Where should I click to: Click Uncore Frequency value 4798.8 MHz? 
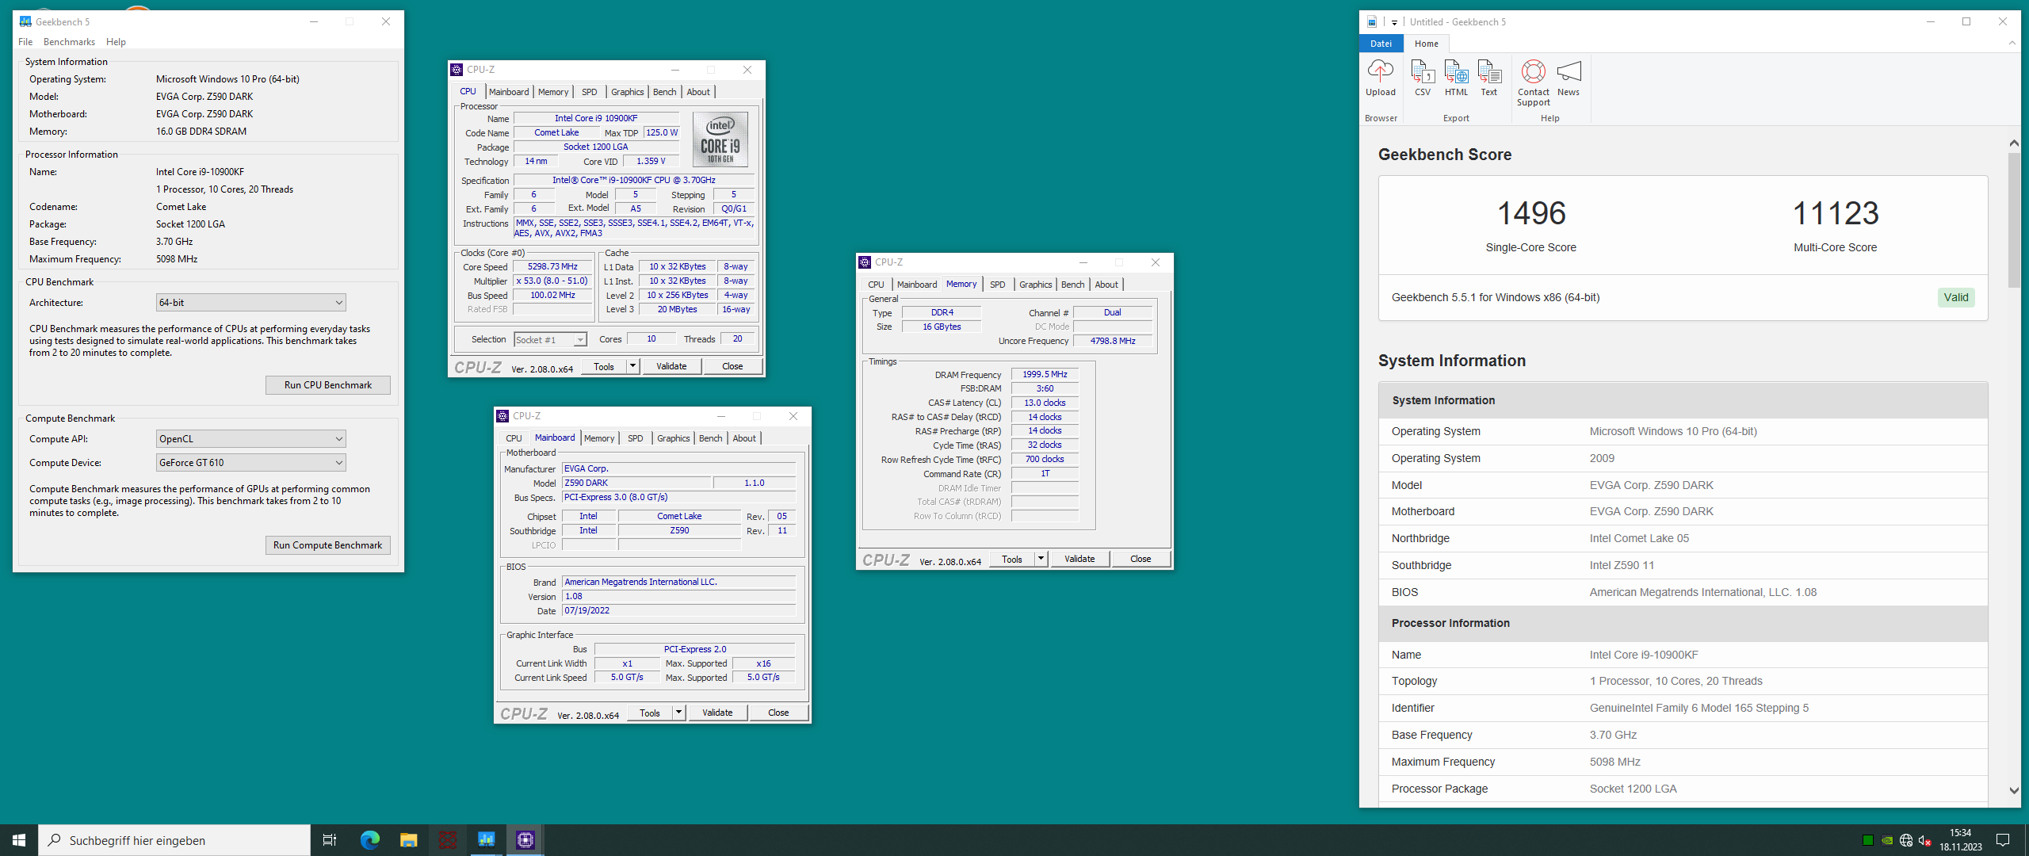click(x=1113, y=341)
